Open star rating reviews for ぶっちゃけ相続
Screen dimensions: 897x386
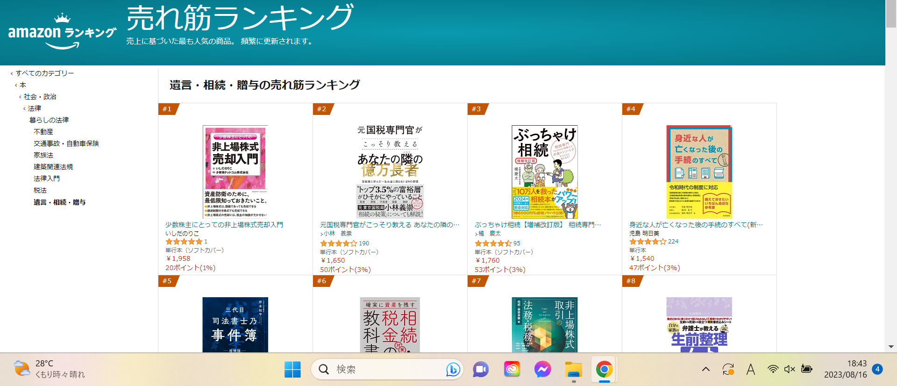pyautogui.click(x=493, y=243)
